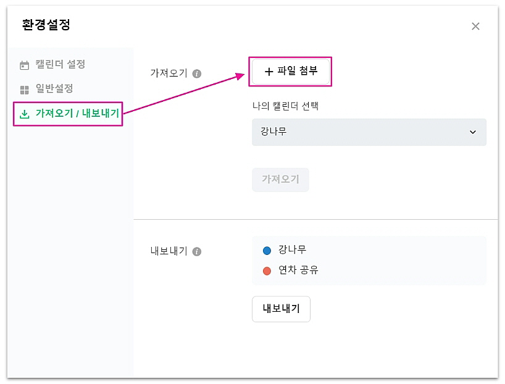Open the 나의 캘린더 선택 dropdown showing 강나무
Image resolution: width=505 pixels, height=384 pixels.
[369, 132]
